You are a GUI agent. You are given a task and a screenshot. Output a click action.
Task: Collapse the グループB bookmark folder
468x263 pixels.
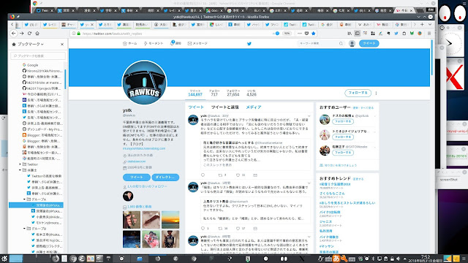(x=24, y=229)
